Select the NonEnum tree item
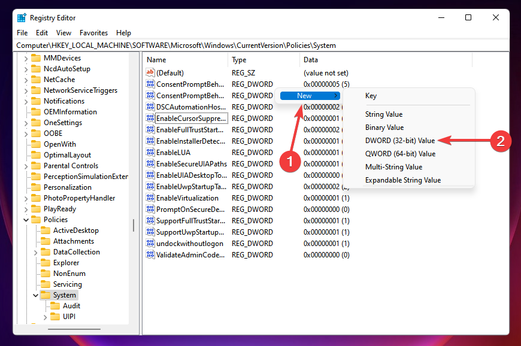521x346 pixels. 69,274
